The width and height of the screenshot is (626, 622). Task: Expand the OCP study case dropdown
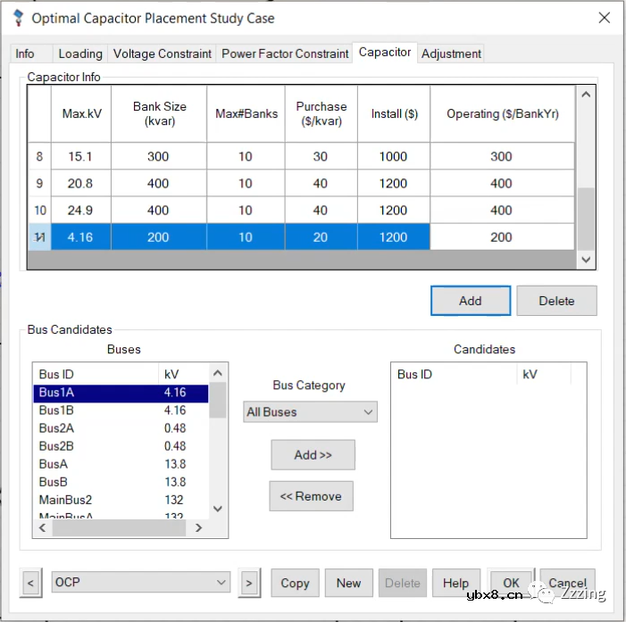141,583
